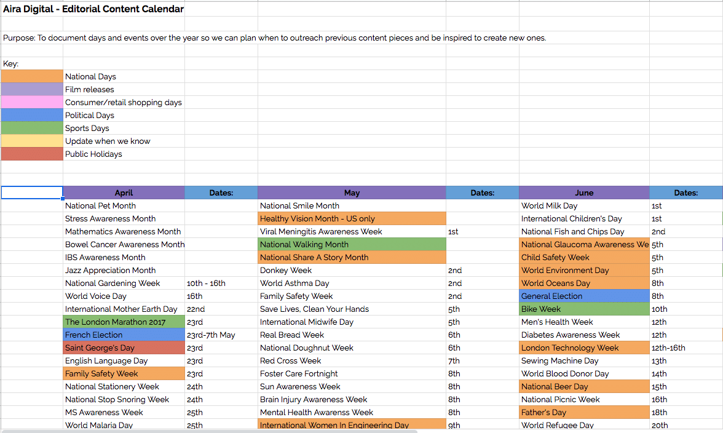
Task: Select the Save Lives, Clean Your Hands cell
Action: [x=352, y=309]
